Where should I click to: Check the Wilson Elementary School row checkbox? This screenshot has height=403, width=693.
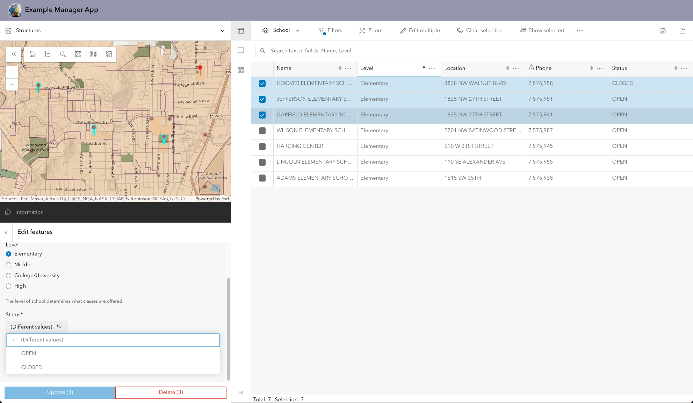click(262, 130)
